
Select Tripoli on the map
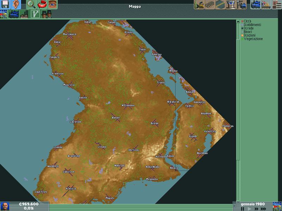pyautogui.click(x=161, y=83)
